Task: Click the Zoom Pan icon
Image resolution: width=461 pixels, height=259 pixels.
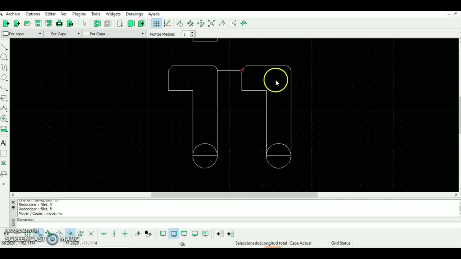Action: click(x=244, y=23)
